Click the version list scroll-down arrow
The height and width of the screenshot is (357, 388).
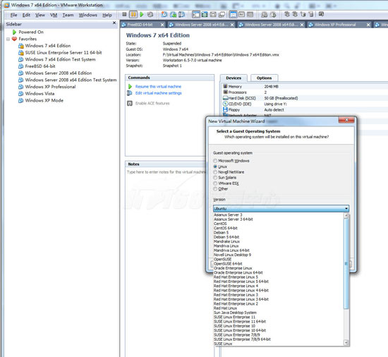tap(346, 343)
